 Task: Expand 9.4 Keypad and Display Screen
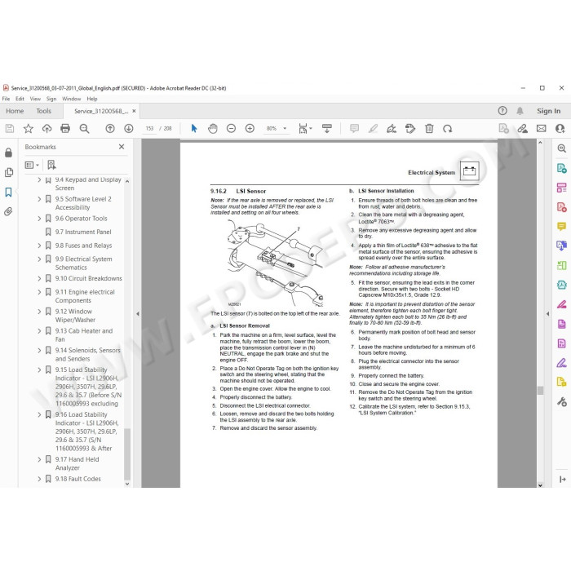pos(39,179)
